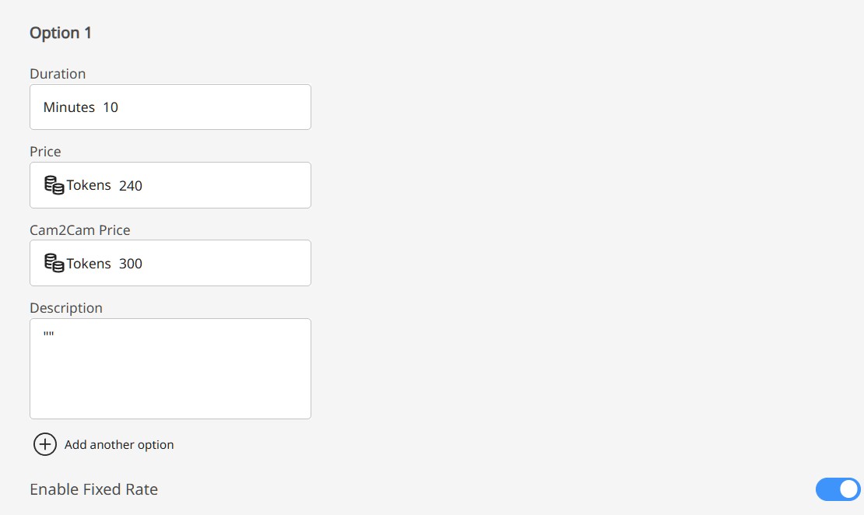
Task: Click the Cam2Cam Price label
Action: [80, 230]
